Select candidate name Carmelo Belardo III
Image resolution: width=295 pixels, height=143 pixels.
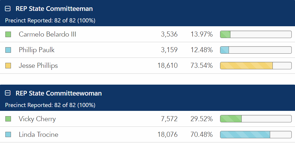tap(47, 34)
